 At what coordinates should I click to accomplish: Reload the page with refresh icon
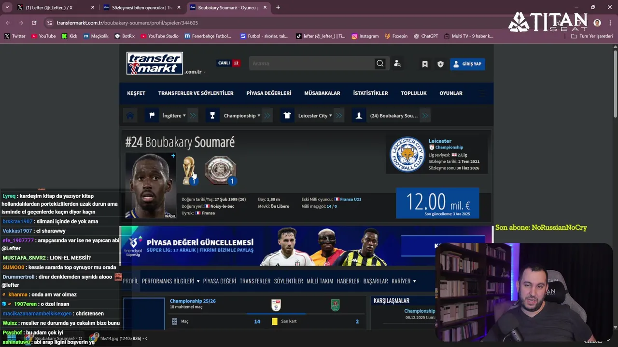click(34, 23)
